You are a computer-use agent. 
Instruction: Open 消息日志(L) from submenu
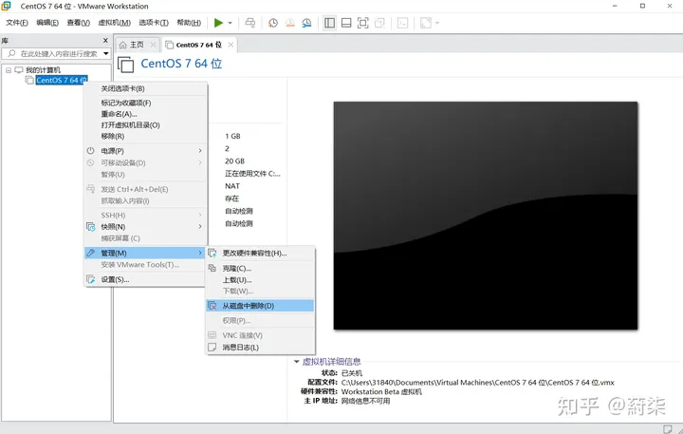click(x=260, y=348)
